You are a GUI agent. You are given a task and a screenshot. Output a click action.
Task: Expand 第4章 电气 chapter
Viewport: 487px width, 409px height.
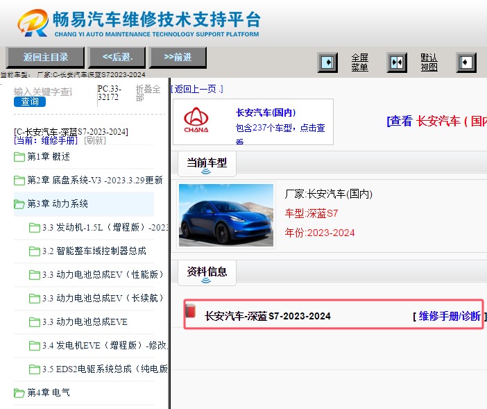pos(49,392)
